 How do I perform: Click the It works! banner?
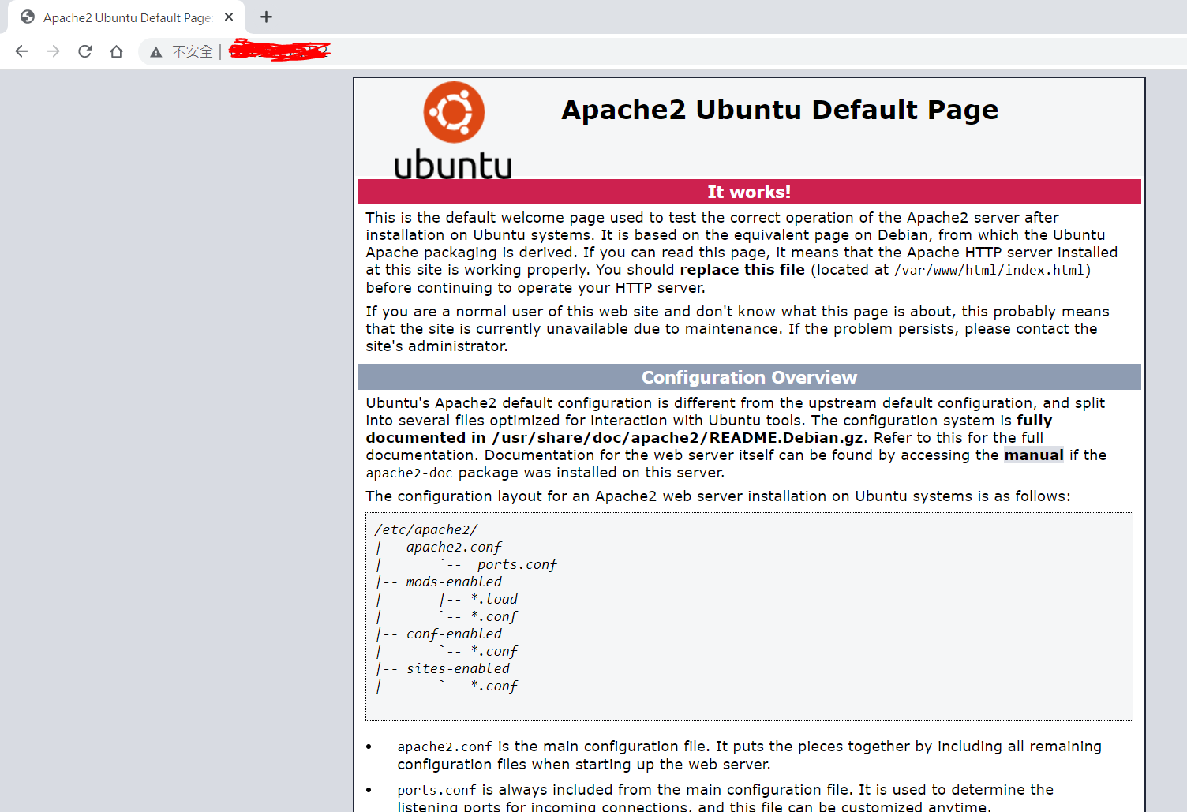[x=749, y=192]
